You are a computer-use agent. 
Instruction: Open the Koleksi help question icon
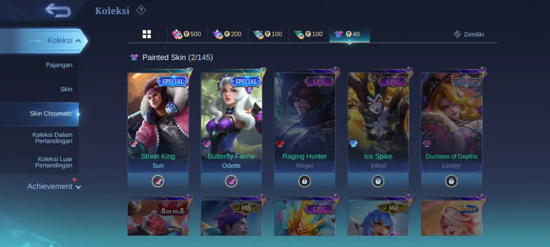(x=141, y=10)
